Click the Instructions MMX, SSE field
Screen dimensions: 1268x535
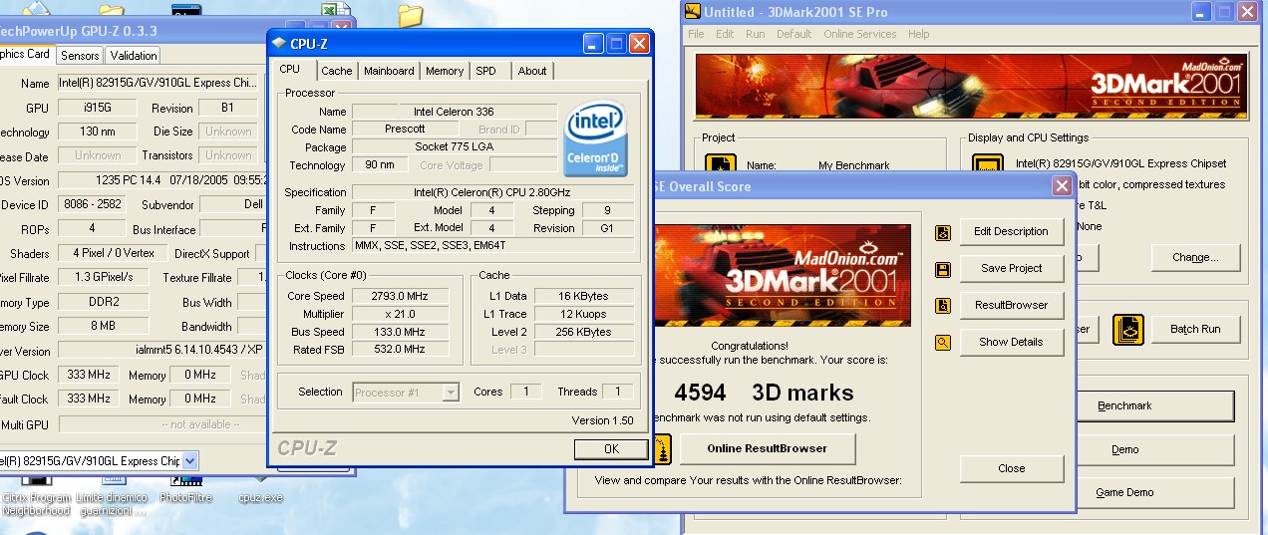point(493,246)
